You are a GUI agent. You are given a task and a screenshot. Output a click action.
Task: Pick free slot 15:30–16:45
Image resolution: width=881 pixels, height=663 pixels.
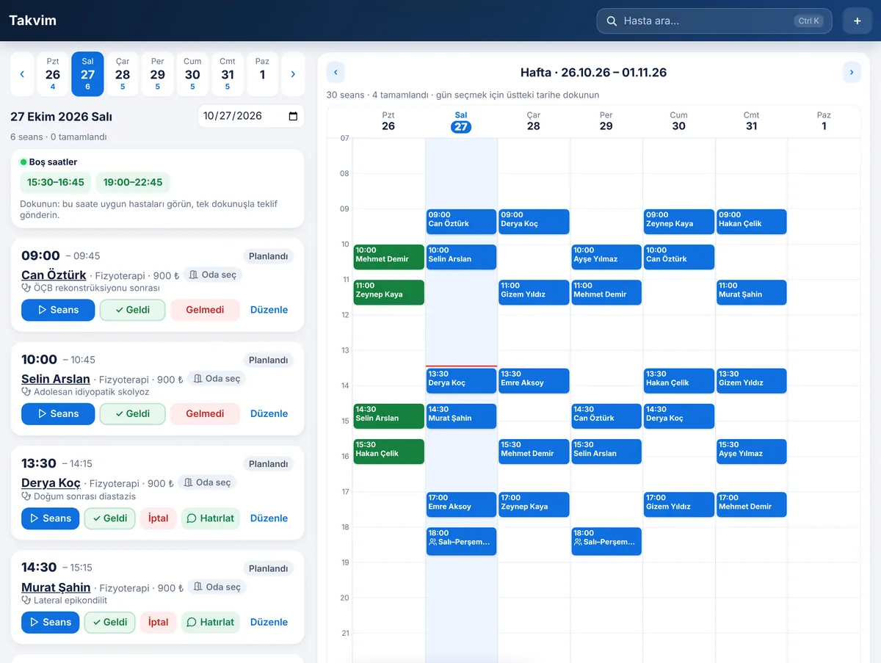(56, 183)
